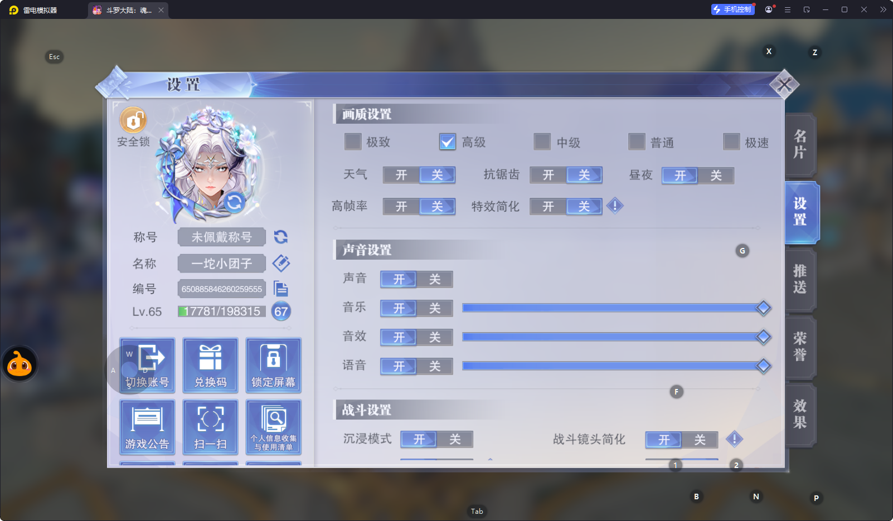Turn immersive mode (沉浸模式) off
Image resolution: width=893 pixels, height=521 pixels.
(x=455, y=439)
